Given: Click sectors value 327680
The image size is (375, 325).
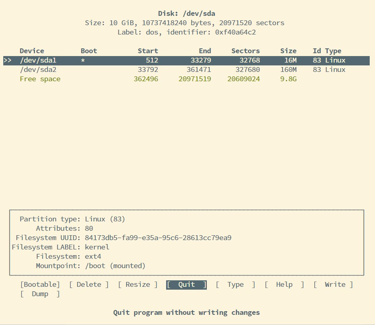Looking at the screenshot, I should point(248,70).
